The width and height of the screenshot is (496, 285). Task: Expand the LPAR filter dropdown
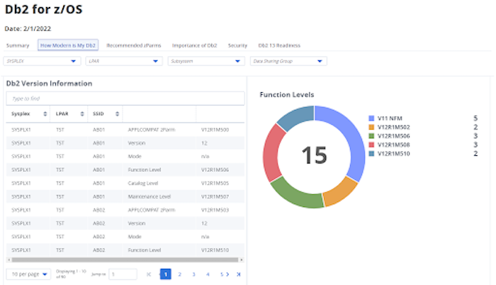pyautogui.click(x=123, y=61)
